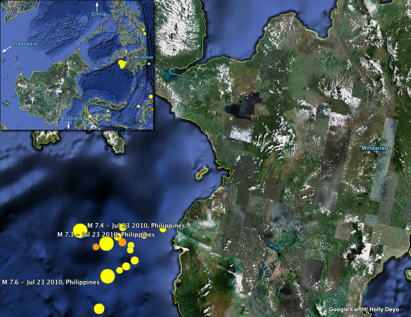Click the white arrow pointing up toward China
The width and height of the screenshot is (411, 317).
coord(97,6)
